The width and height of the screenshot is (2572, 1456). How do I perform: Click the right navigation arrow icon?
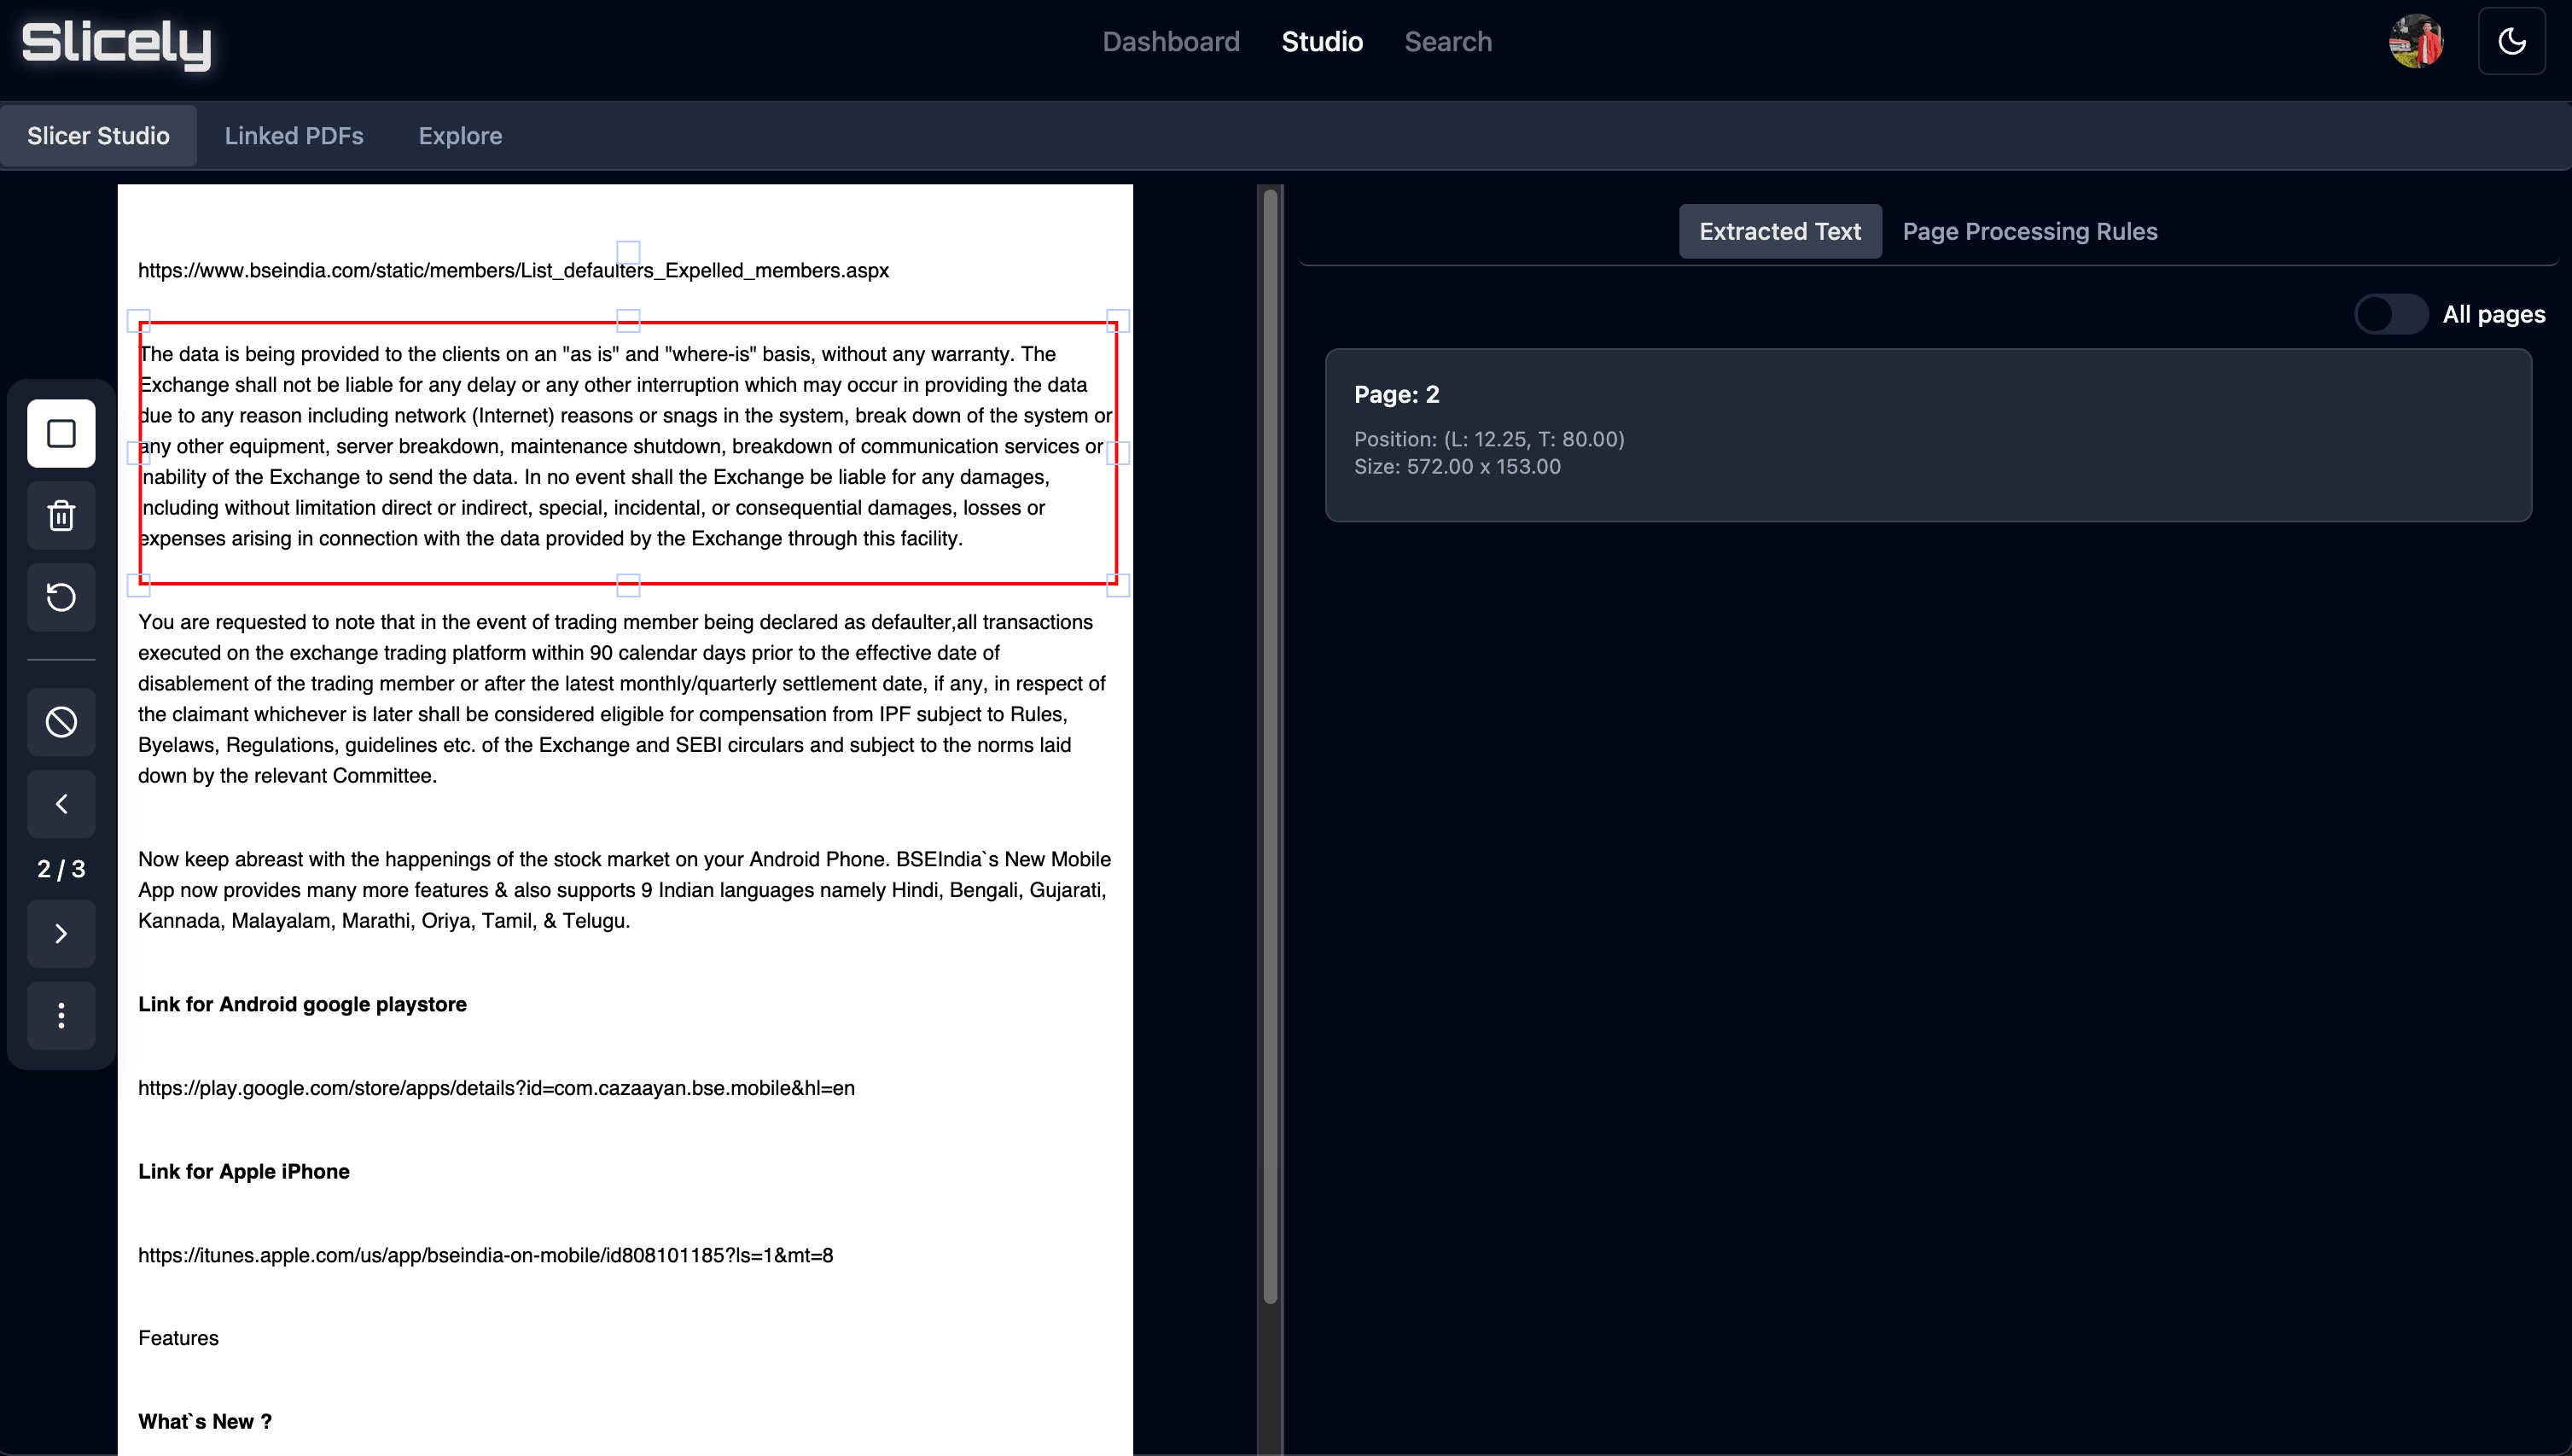[x=61, y=931]
